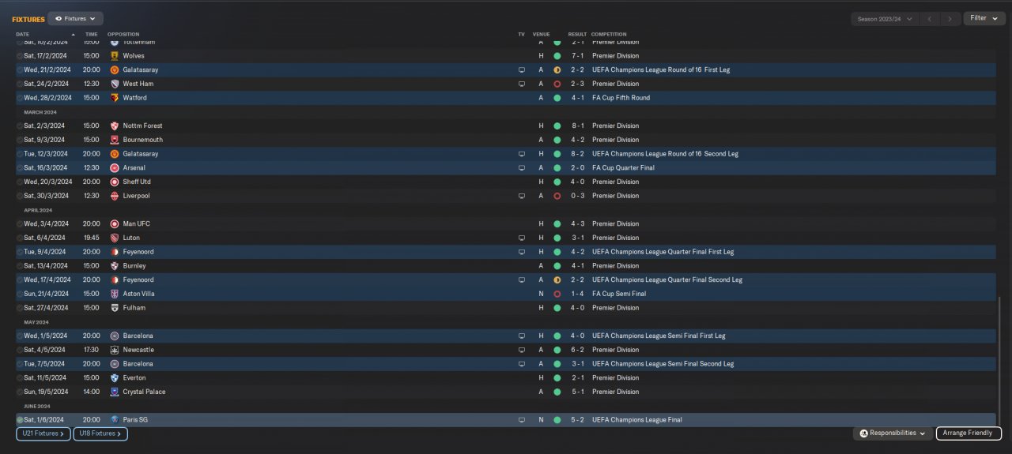Click the Crystal Palace club crest

(x=115, y=392)
